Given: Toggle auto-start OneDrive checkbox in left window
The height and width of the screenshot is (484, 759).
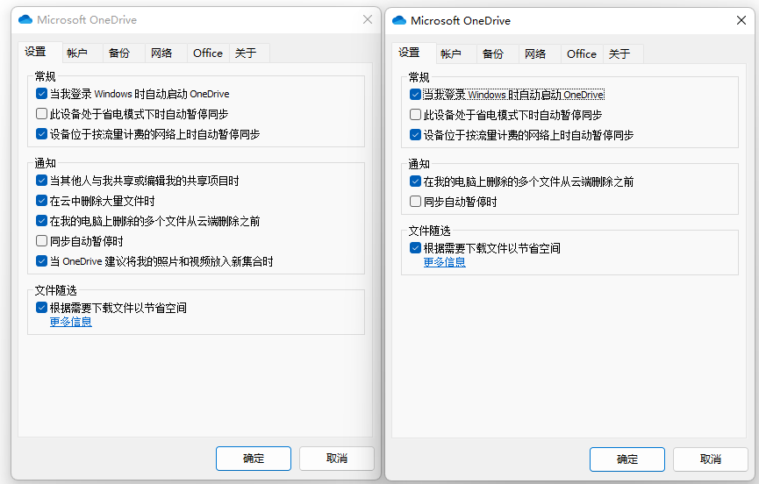Looking at the screenshot, I should pyautogui.click(x=41, y=93).
